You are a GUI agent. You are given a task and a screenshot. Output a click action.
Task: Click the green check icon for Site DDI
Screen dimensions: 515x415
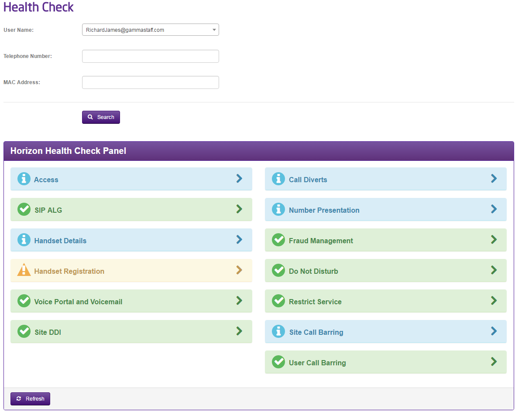(24, 331)
